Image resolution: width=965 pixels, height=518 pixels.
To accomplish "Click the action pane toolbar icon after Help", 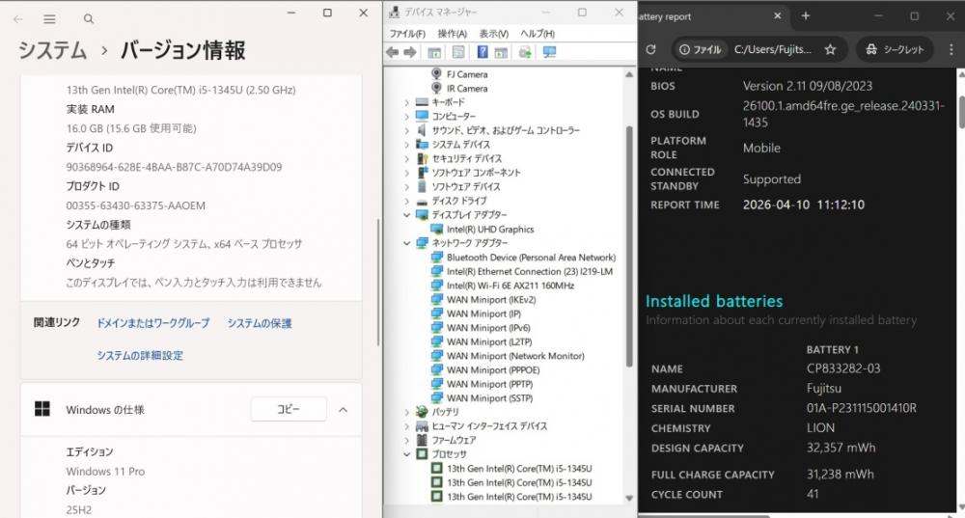I will click(501, 52).
